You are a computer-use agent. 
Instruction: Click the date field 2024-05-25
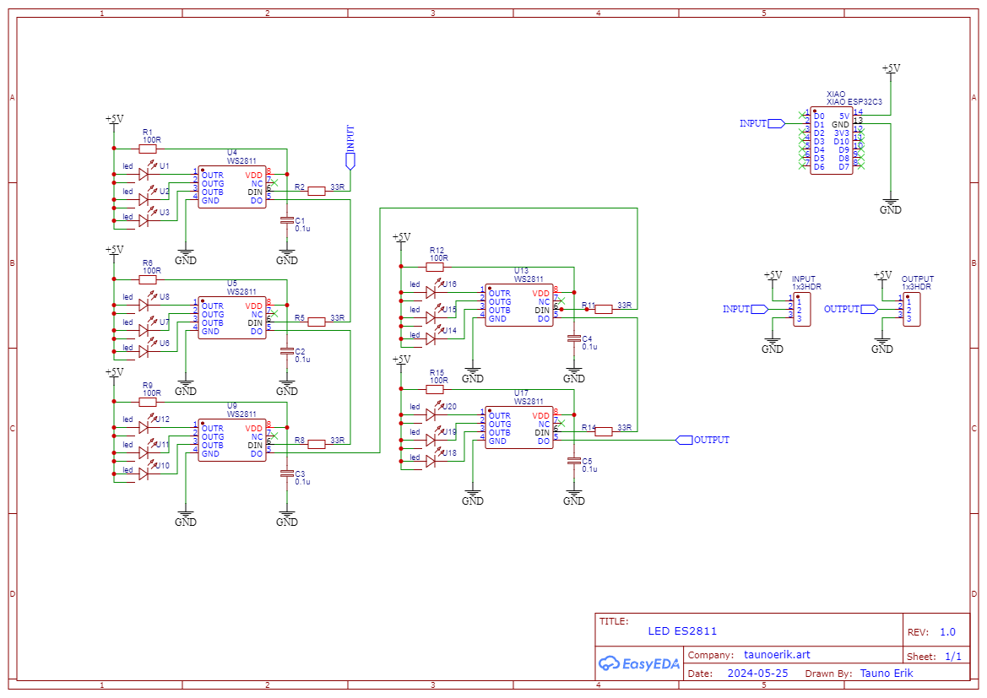[757, 674]
